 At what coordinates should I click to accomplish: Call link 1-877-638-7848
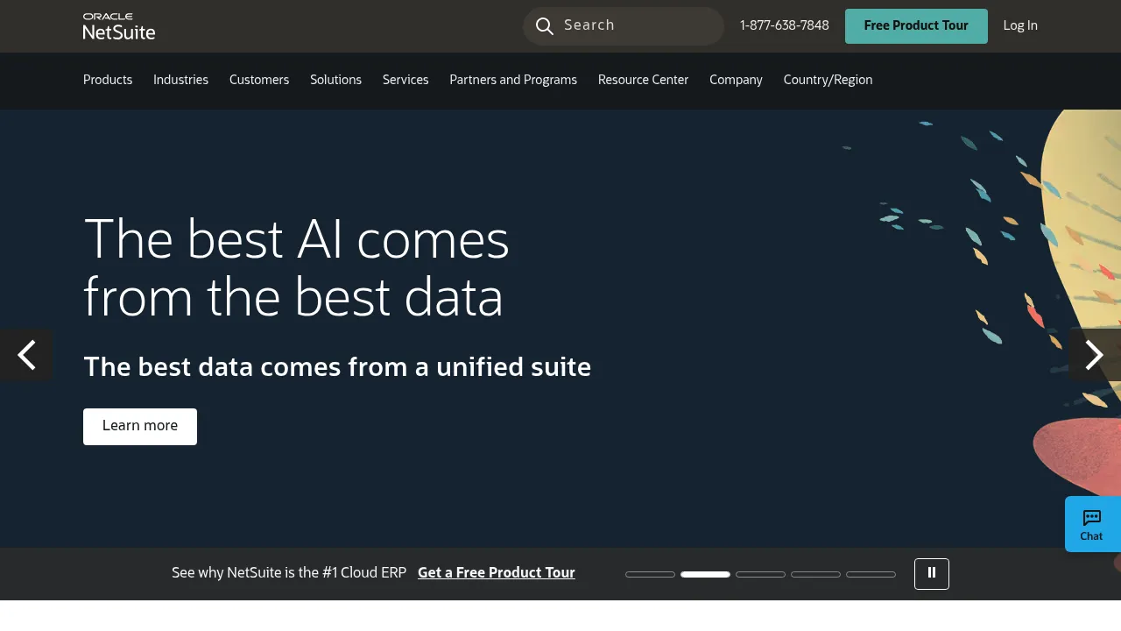(785, 25)
